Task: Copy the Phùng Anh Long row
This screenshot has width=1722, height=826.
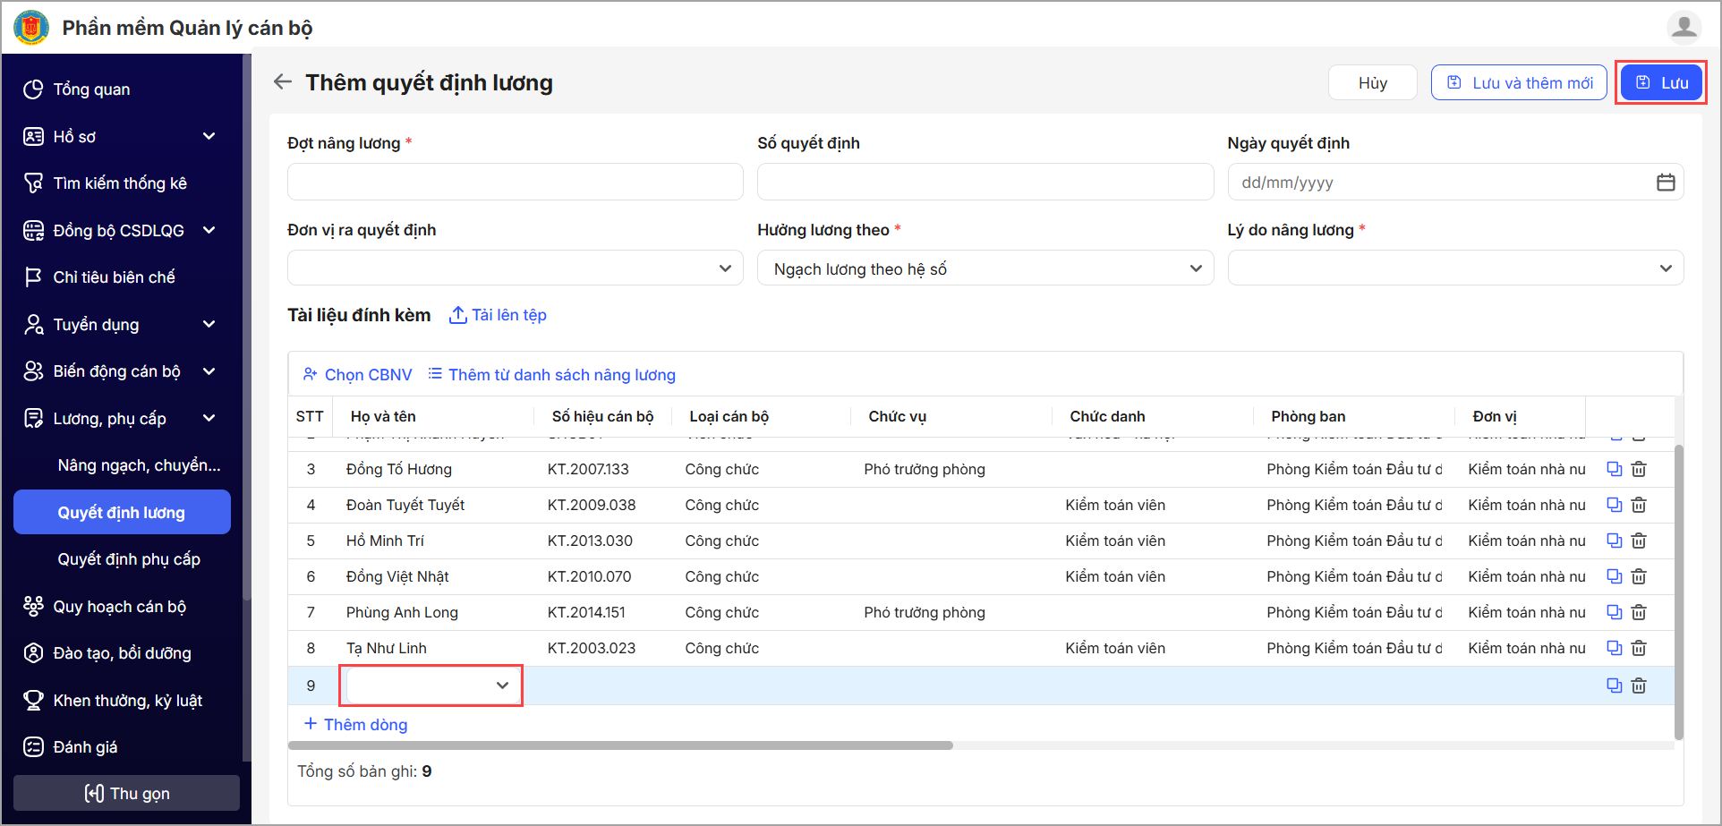Action: pos(1614,612)
